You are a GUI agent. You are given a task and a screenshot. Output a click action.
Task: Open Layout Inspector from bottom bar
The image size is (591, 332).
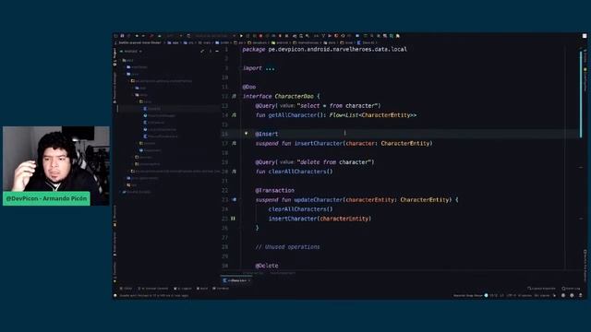[541, 289]
